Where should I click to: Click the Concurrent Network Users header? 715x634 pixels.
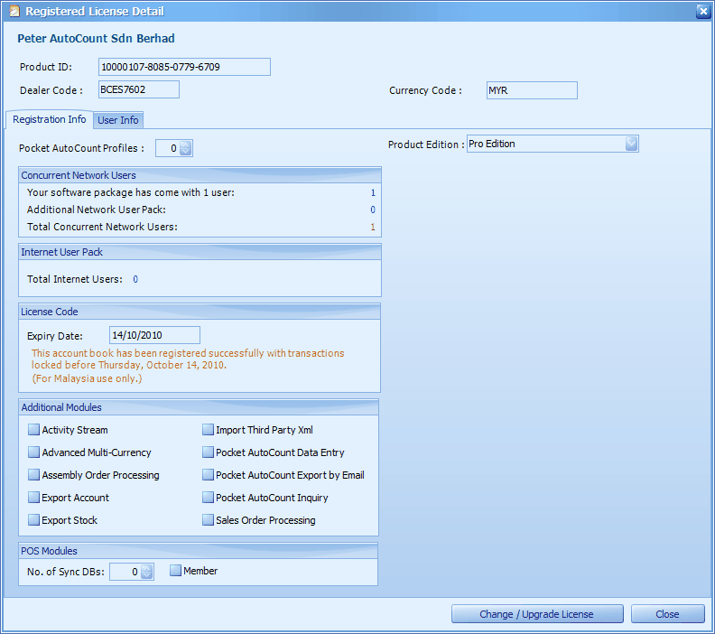pos(200,175)
